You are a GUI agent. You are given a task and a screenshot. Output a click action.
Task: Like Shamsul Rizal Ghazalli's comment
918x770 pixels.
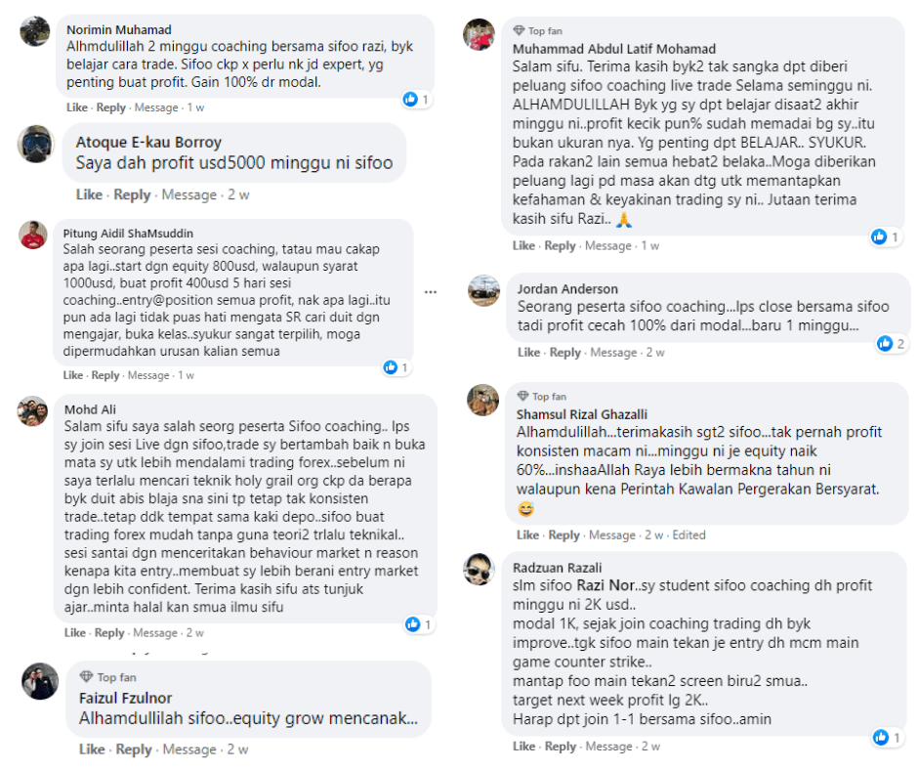[x=528, y=535]
